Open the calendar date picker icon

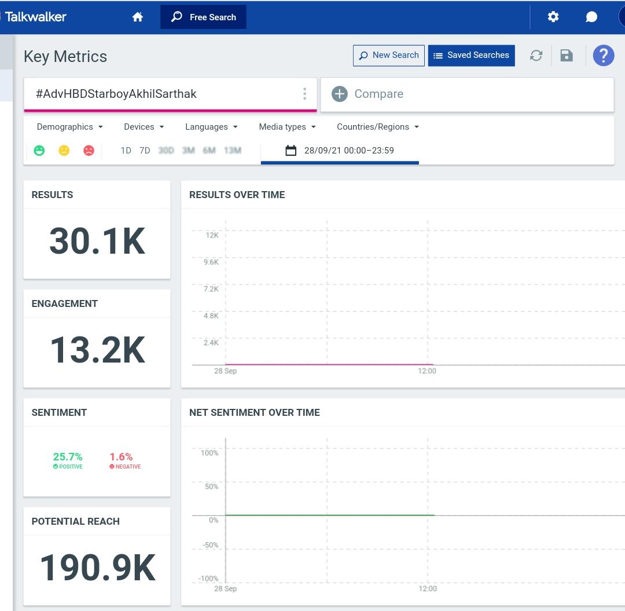[291, 151]
